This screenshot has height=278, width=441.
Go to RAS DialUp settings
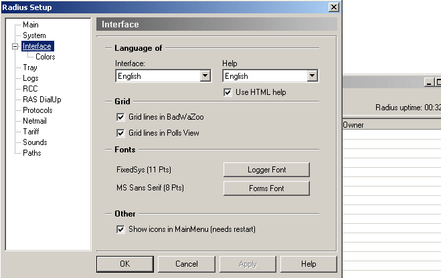tap(42, 100)
